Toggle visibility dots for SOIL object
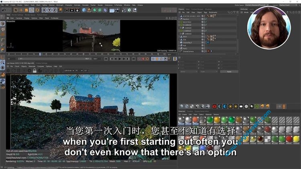Screen dimensions: 301x169 [205, 40]
